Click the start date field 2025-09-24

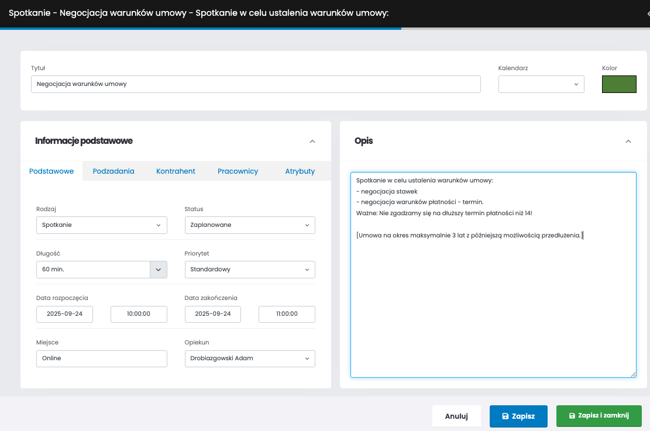coord(65,314)
